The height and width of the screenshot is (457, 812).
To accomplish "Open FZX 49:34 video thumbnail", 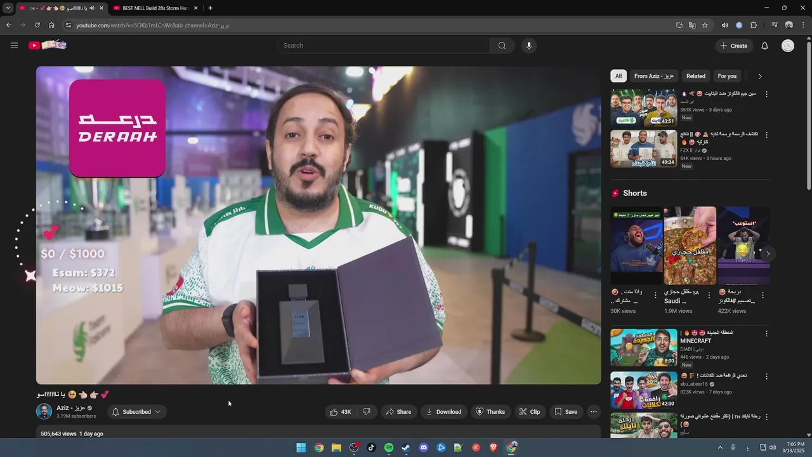I will [x=644, y=149].
